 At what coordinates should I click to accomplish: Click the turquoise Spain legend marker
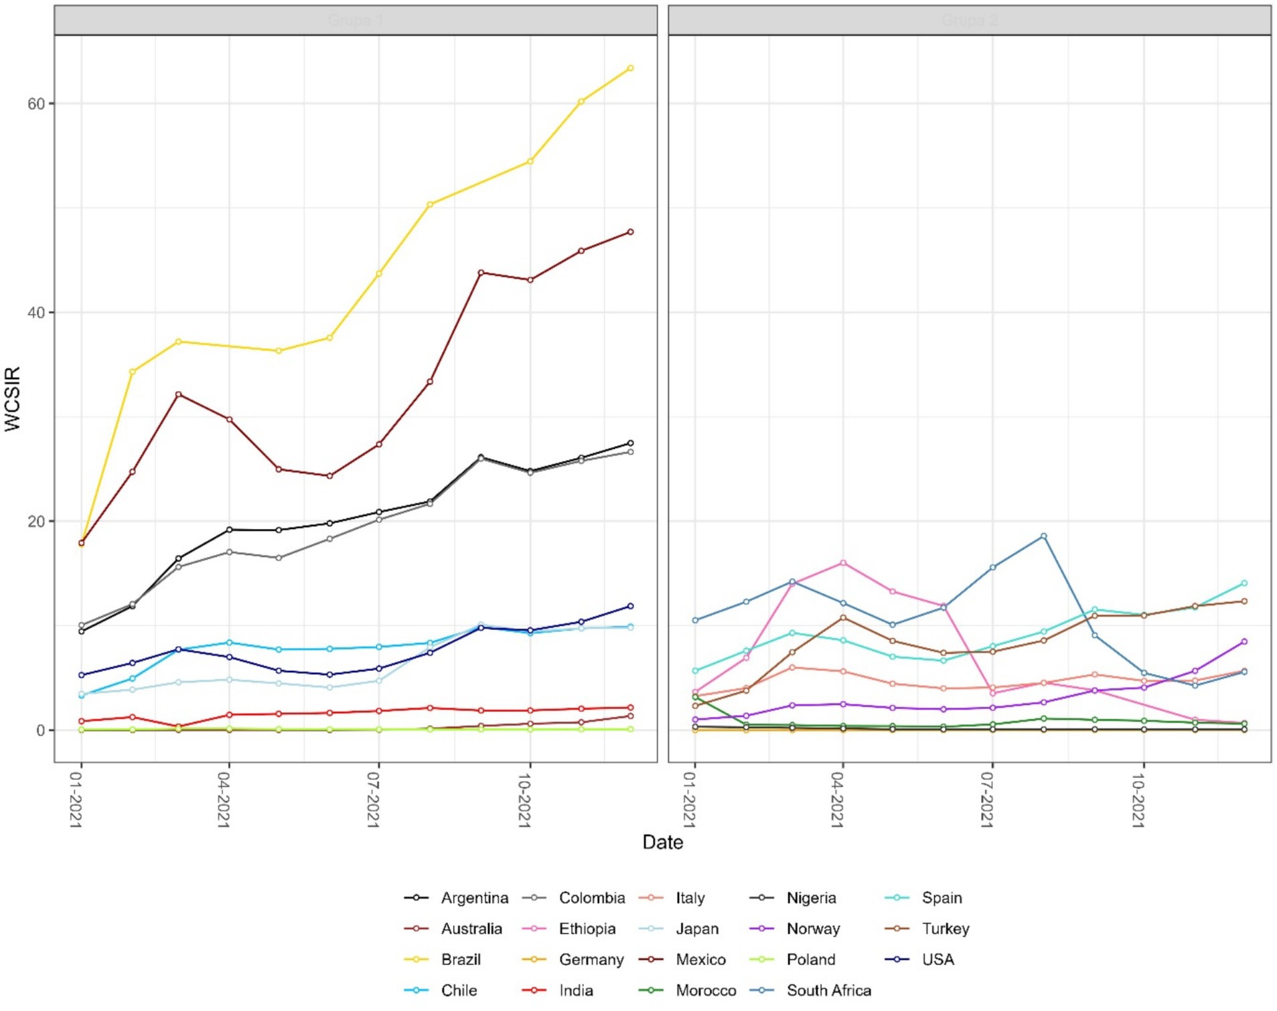[x=897, y=898]
